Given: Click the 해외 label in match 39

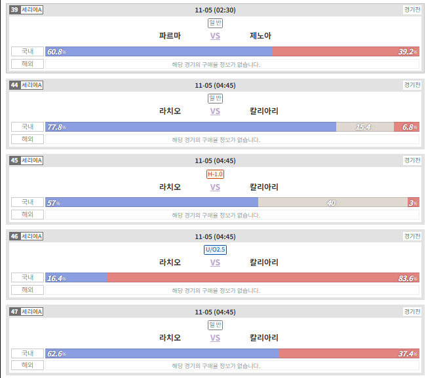Looking at the screenshot, I should [x=28, y=64].
